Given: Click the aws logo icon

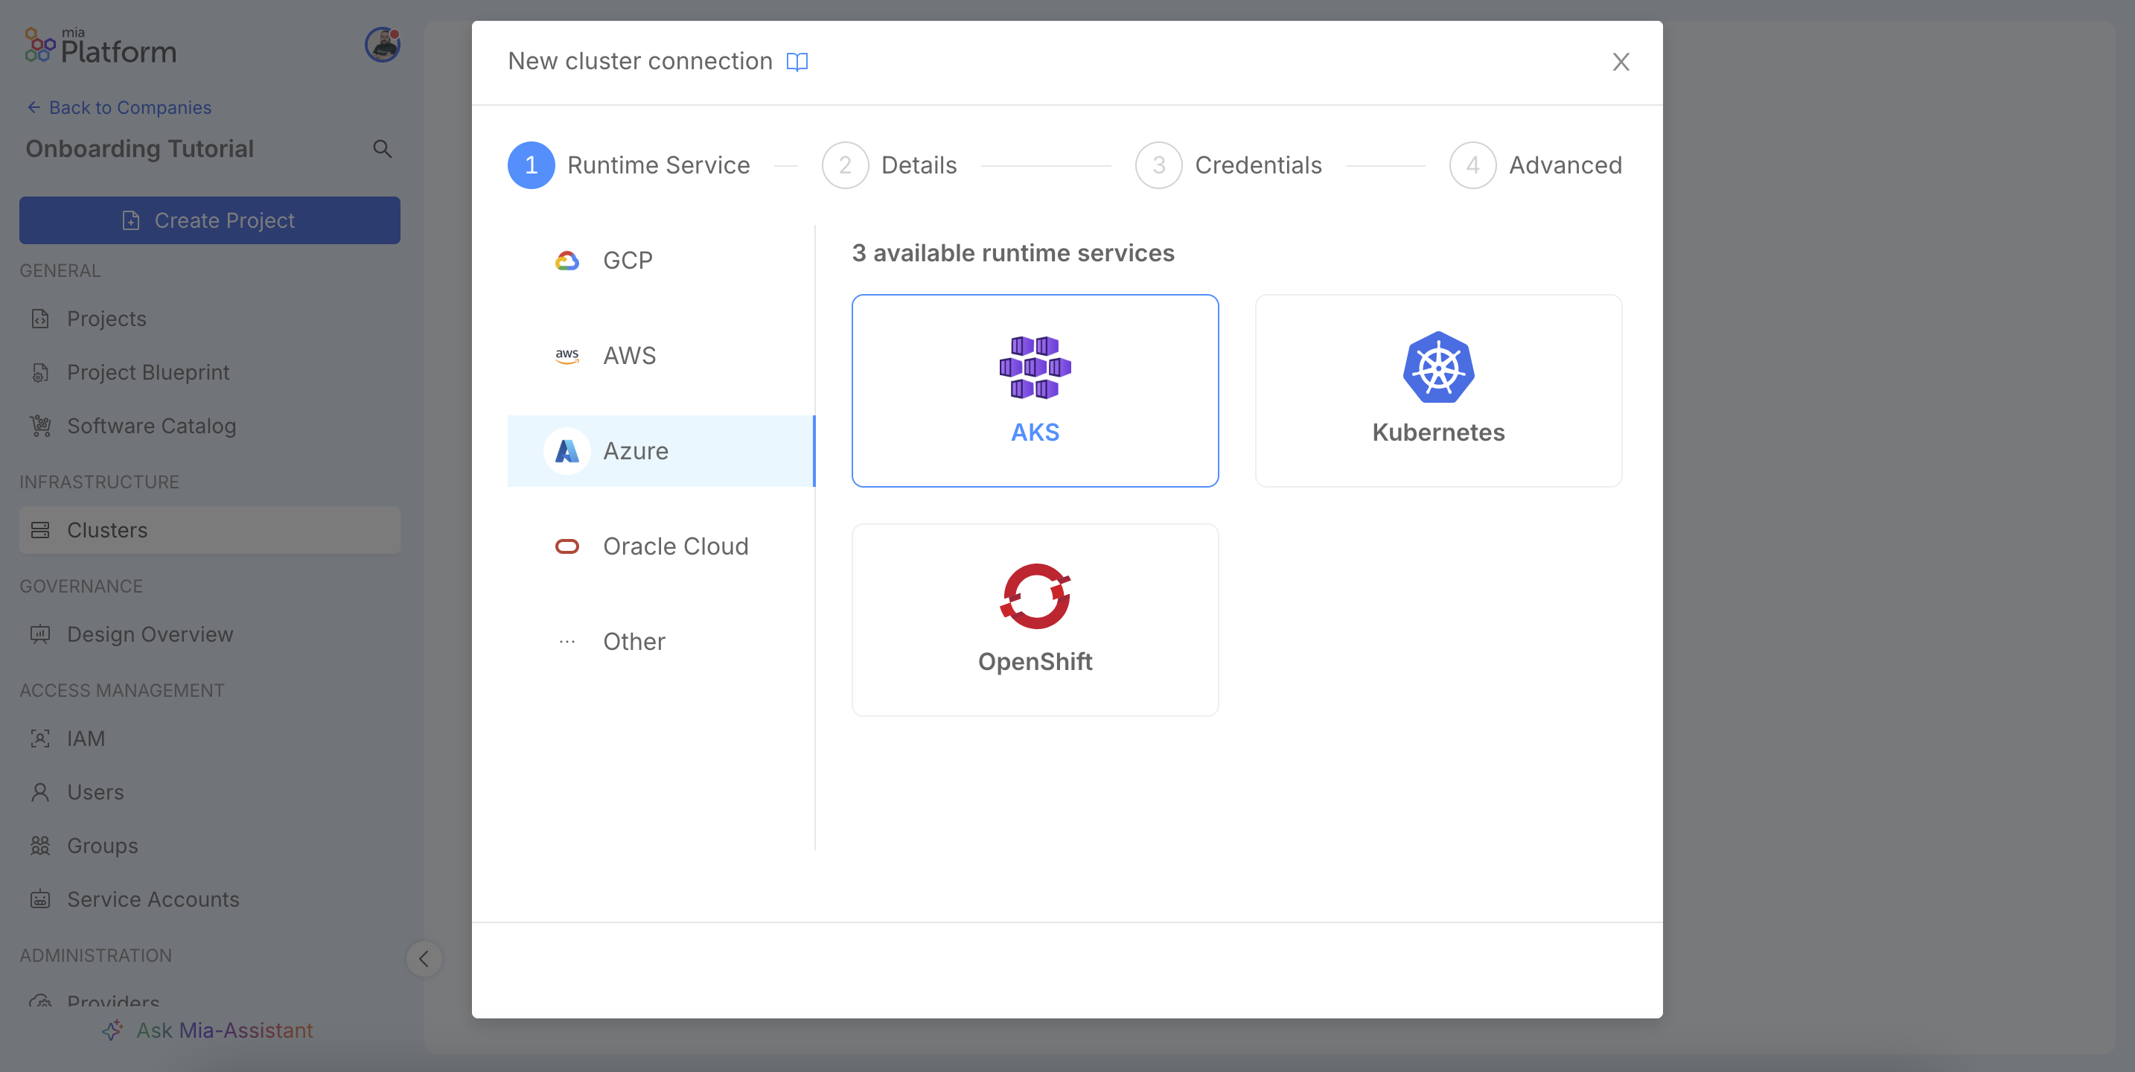Looking at the screenshot, I should point(567,356).
